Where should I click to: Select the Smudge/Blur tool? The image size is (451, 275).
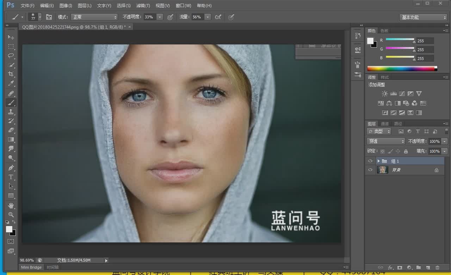11,149
